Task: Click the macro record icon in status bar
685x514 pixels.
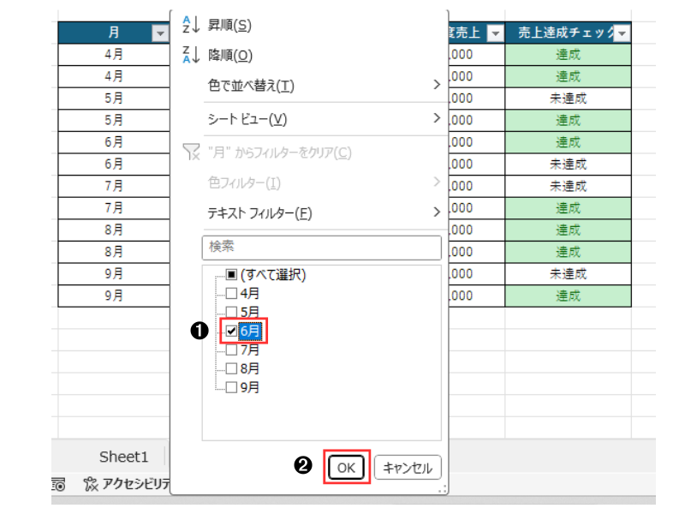Action: [x=58, y=485]
